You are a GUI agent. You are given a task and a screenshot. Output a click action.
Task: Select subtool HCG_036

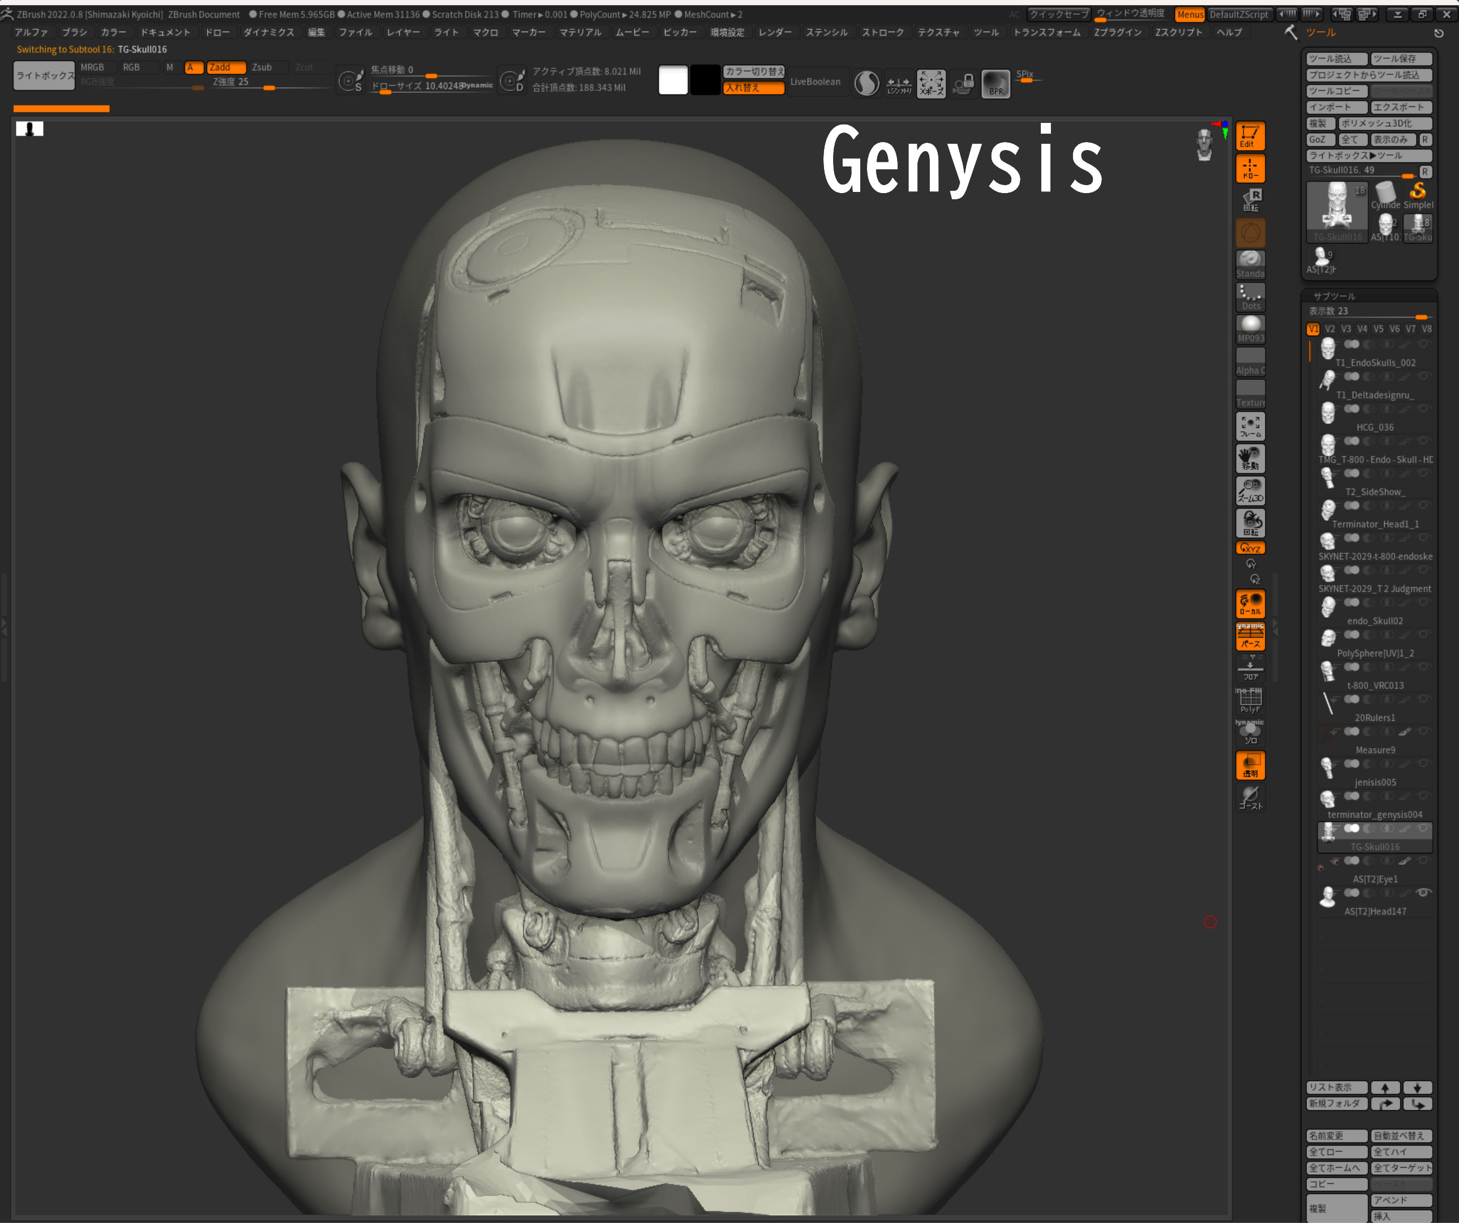1374,418
